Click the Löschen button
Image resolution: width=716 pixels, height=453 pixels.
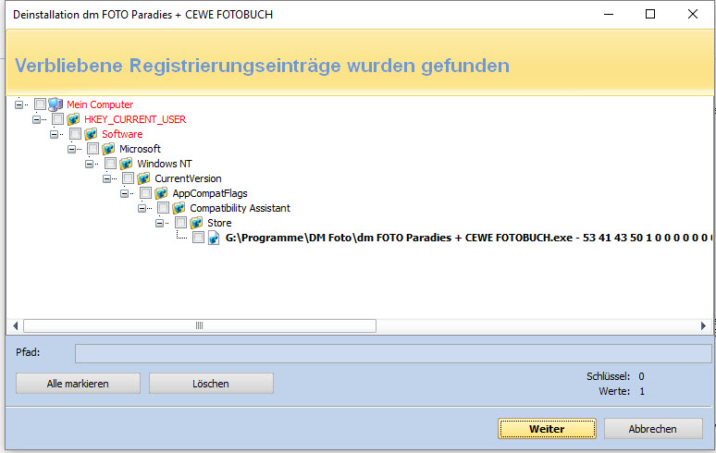pyautogui.click(x=211, y=384)
